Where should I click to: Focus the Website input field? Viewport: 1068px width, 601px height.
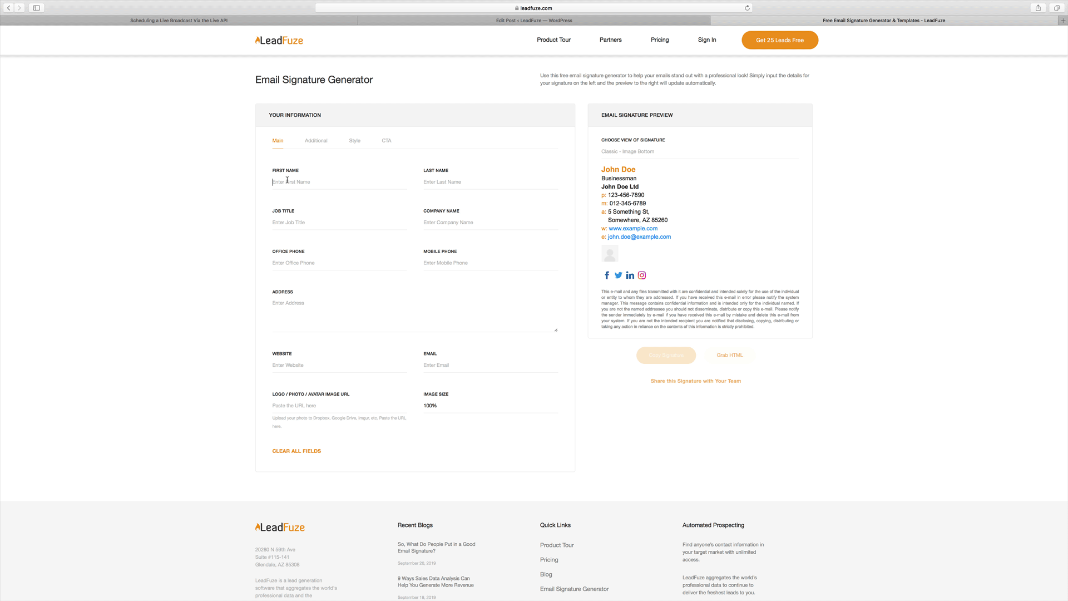pyautogui.click(x=339, y=366)
